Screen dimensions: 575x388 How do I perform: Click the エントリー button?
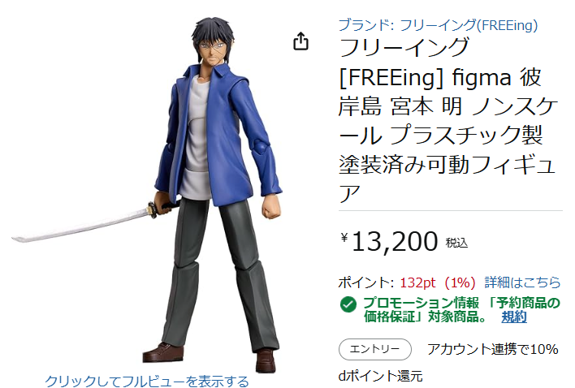coord(374,349)
